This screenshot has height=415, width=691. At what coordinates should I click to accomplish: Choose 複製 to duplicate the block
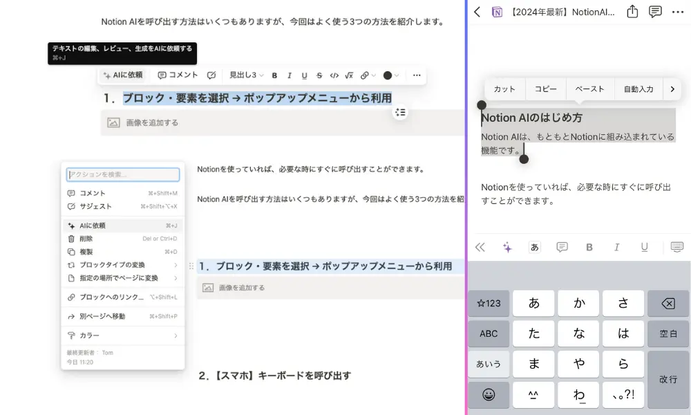122,252
